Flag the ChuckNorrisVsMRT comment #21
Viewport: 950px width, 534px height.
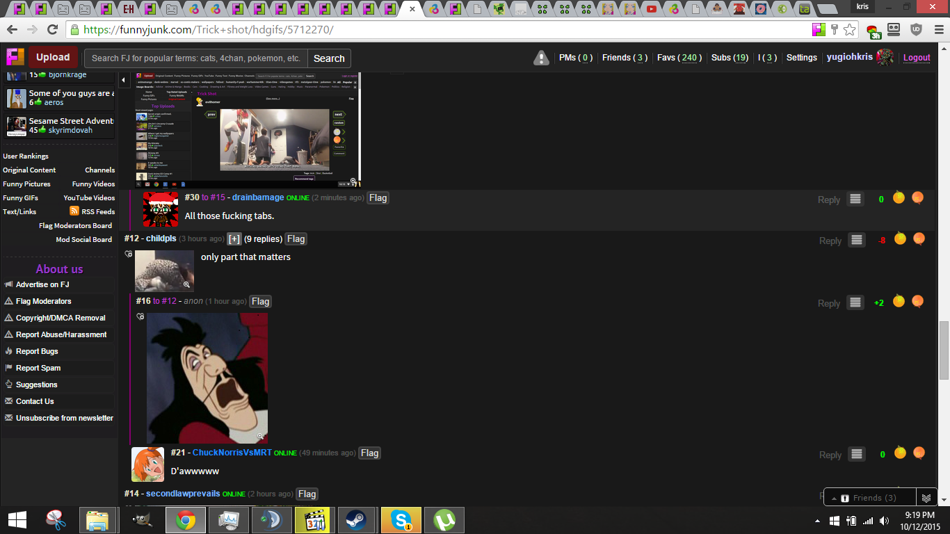(369, 453)
